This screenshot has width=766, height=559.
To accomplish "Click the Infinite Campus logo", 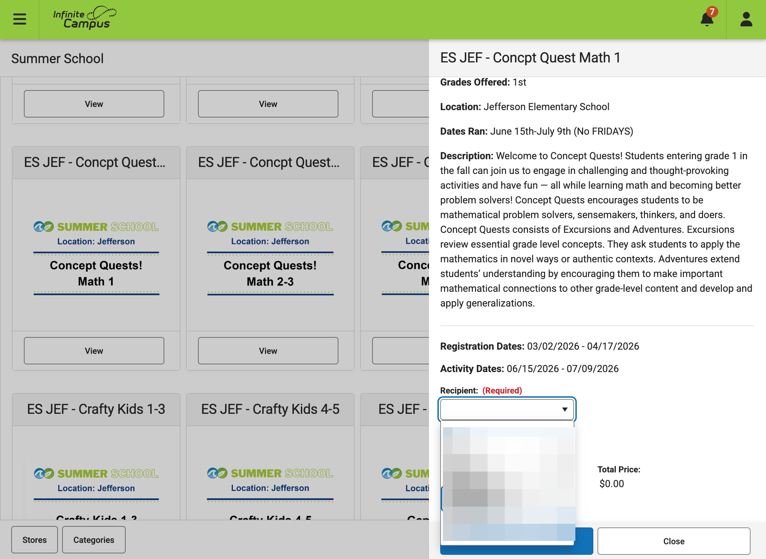I will point(85,18).
